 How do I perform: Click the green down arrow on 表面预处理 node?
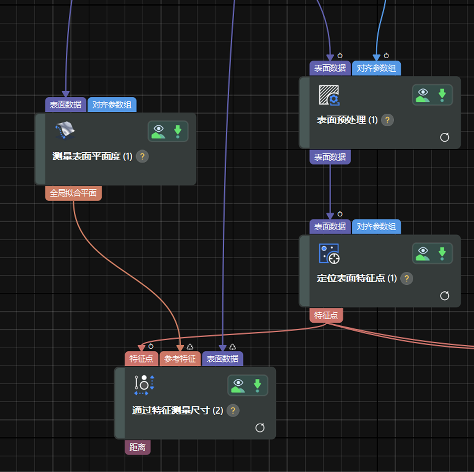(442, 95)
